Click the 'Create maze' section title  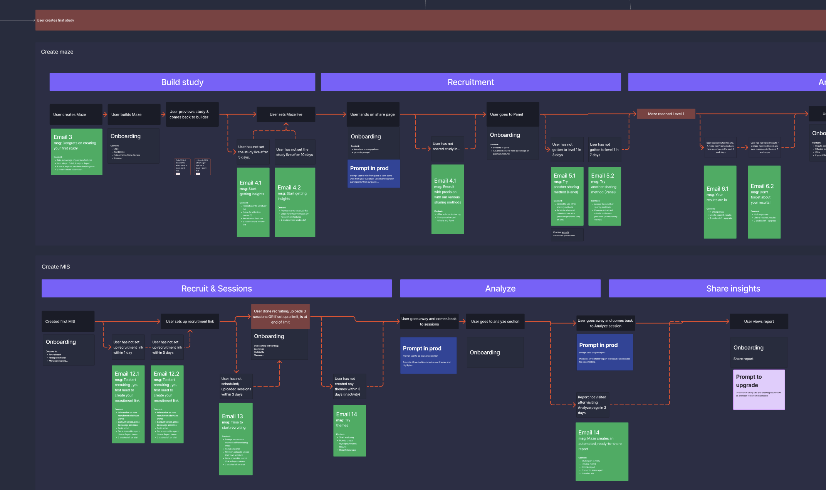click(x=57, y=52)
